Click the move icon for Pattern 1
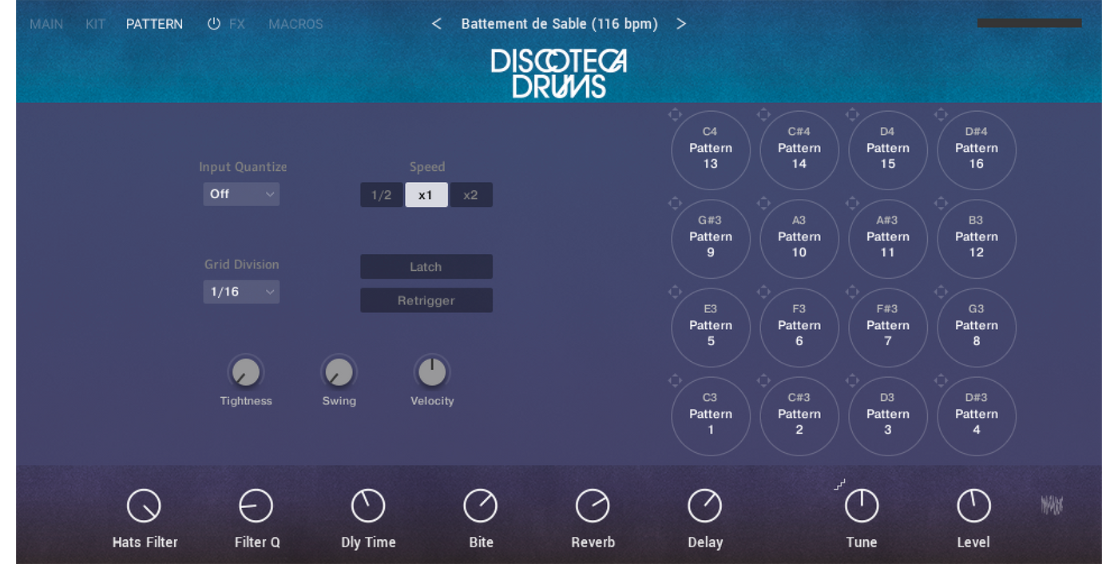Screen dimensions: 1118x564 tap(675, 380)
